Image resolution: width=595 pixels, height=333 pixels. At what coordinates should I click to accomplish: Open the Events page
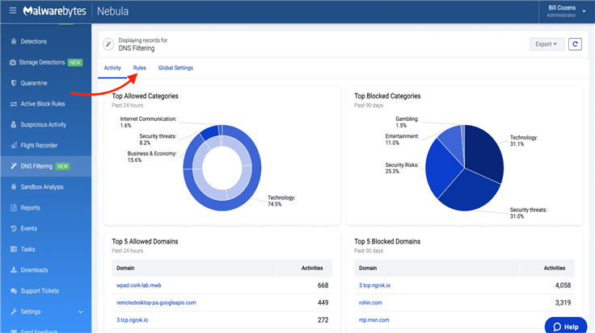click(29, 228)
